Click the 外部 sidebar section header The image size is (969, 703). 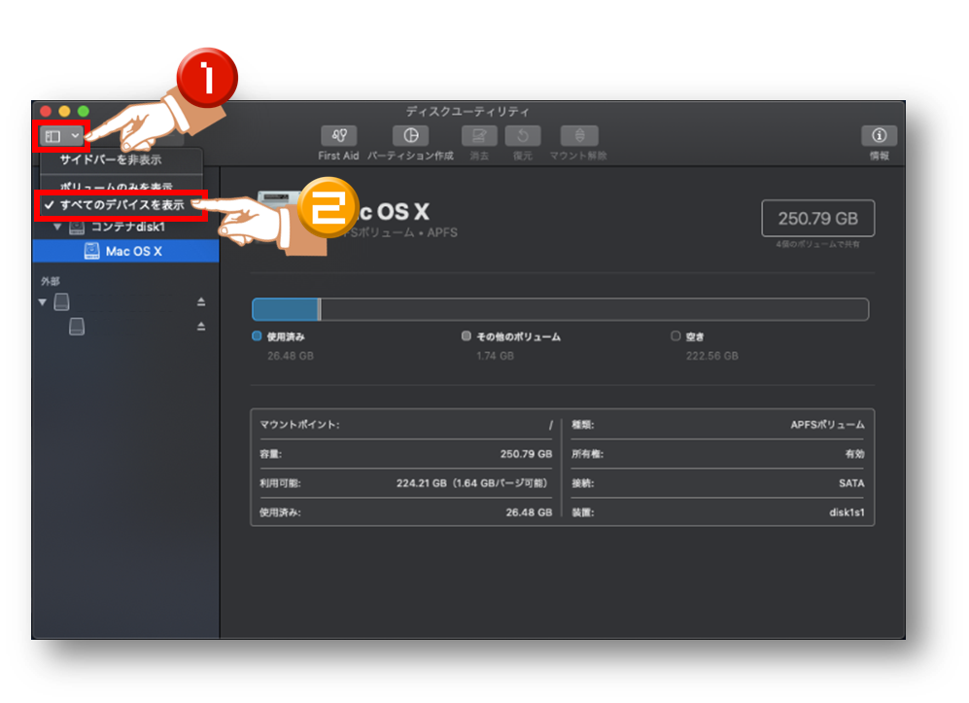click(x=51, y=281)
